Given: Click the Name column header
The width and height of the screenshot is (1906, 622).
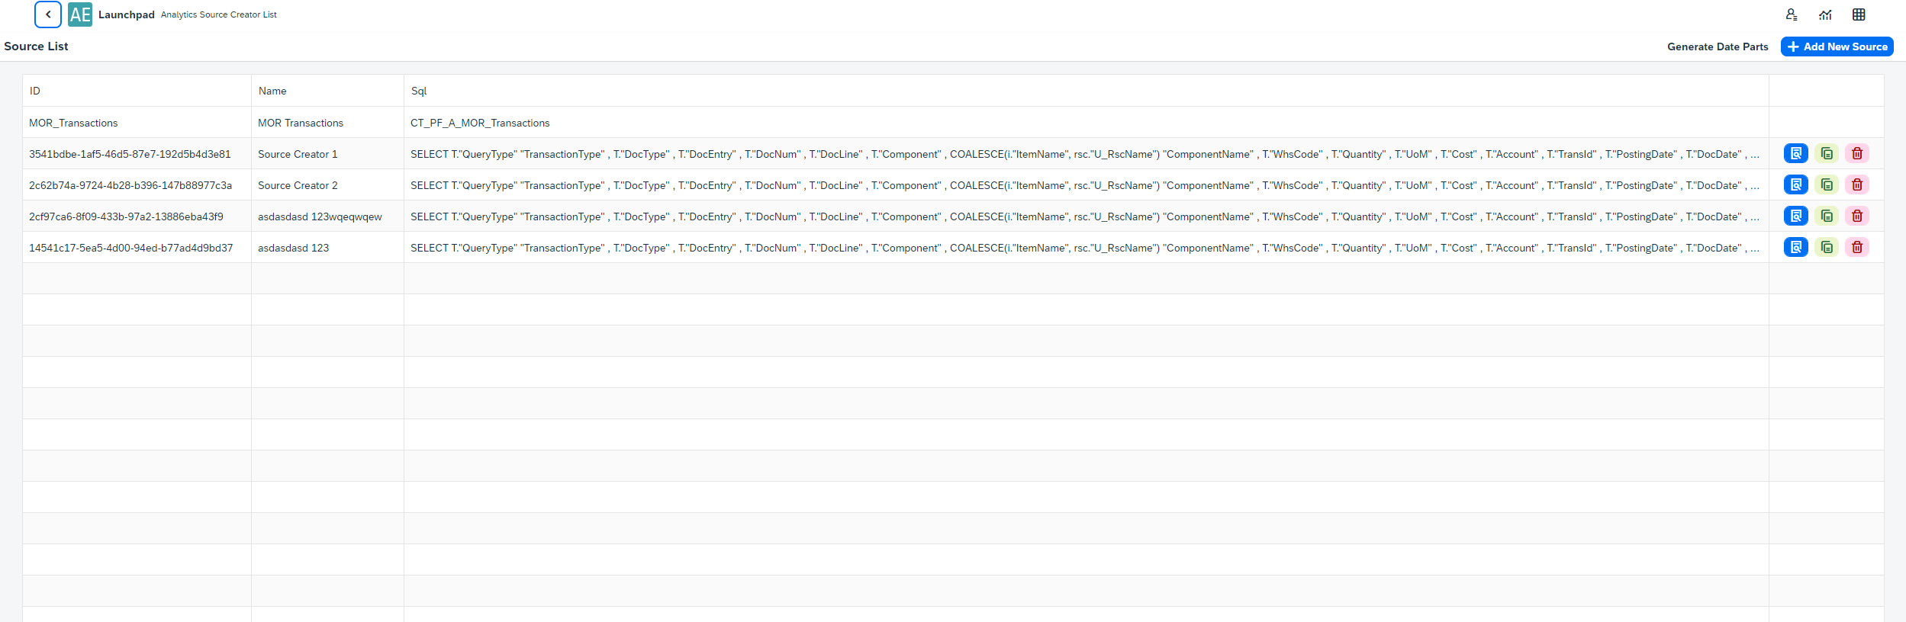Looking at the screenshot, I should tap(272, 91).
